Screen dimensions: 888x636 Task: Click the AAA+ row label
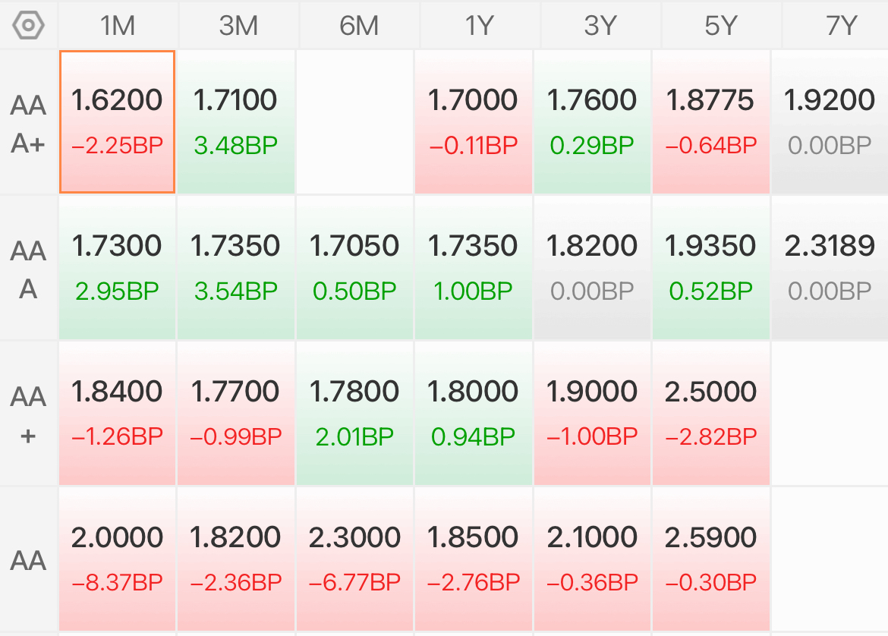coord(28,124)
